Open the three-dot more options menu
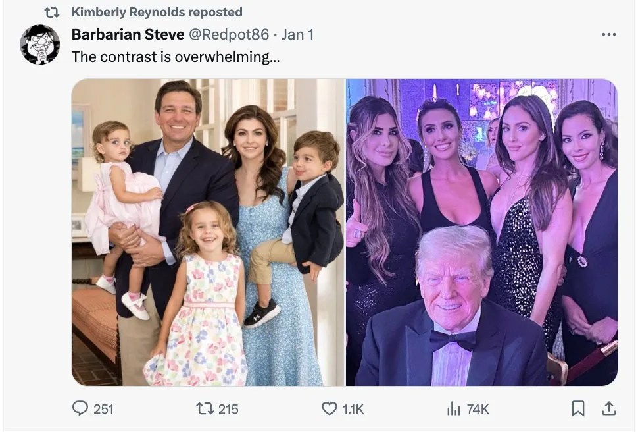Viewport: 638px width, 432px height. click(610, 35)
